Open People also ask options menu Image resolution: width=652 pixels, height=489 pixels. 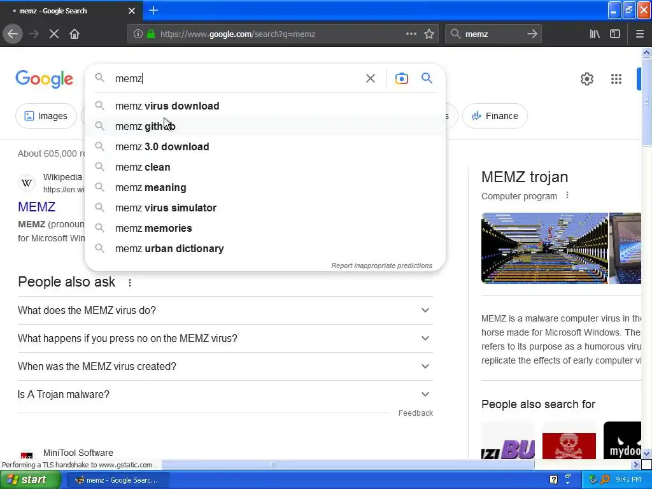[130, 283]
